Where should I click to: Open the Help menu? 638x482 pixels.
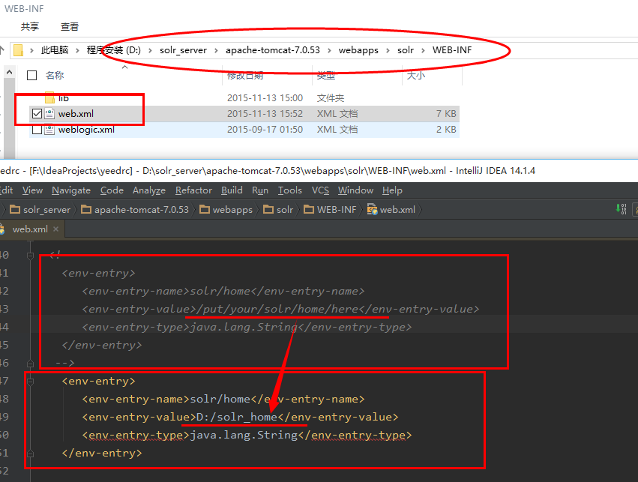click(x=392, y=190)
